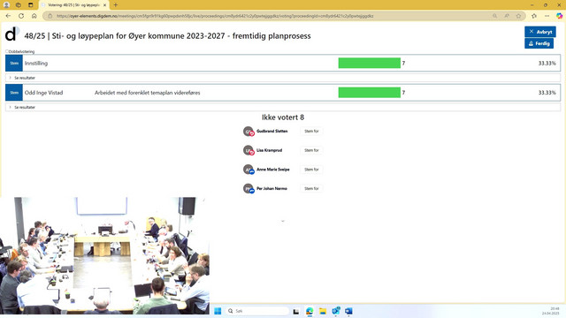Open Word from the taskbar

(348, 311)
